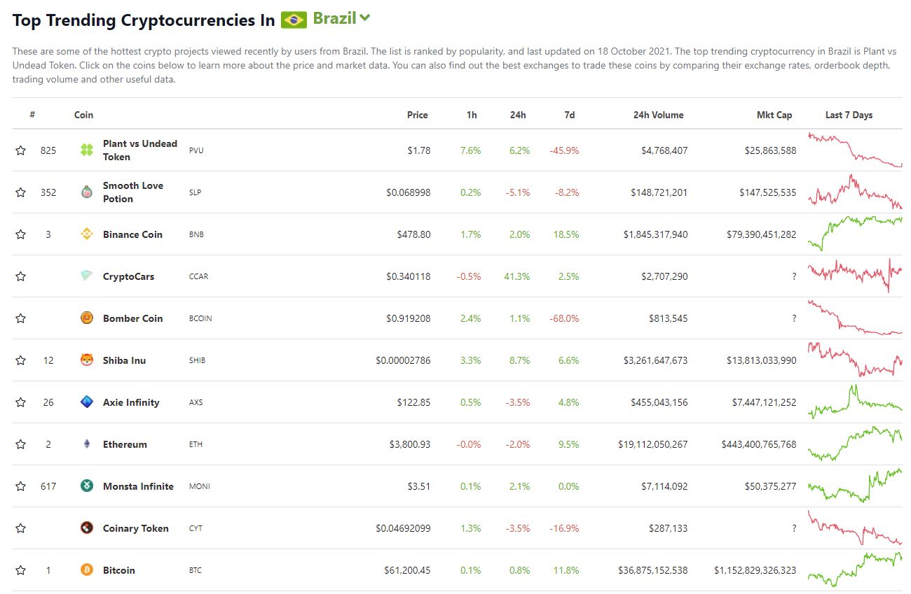This screenshot has height=594, width=911.
Task: Open the Binance Coin page link
Action: click(132, 234)
